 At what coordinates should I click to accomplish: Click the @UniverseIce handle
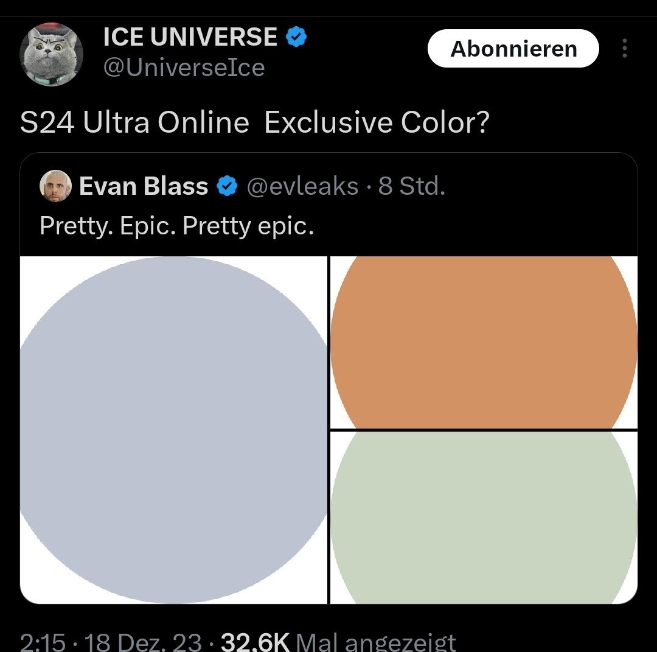184,68
